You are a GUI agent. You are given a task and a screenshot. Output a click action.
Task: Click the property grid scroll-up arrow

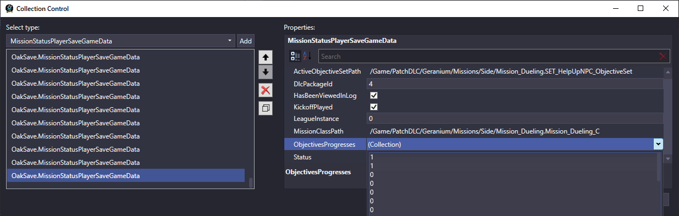668,71
